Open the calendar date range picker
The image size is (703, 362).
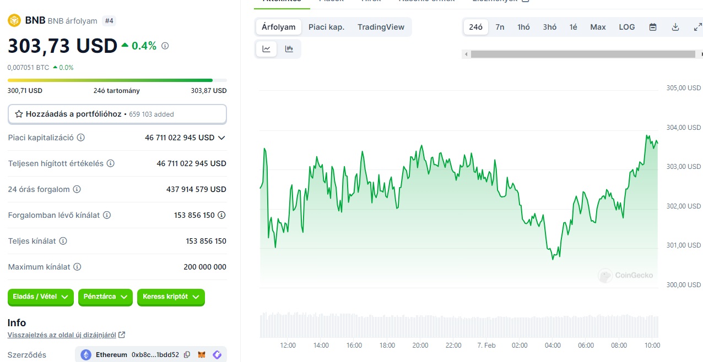point(653,27)
